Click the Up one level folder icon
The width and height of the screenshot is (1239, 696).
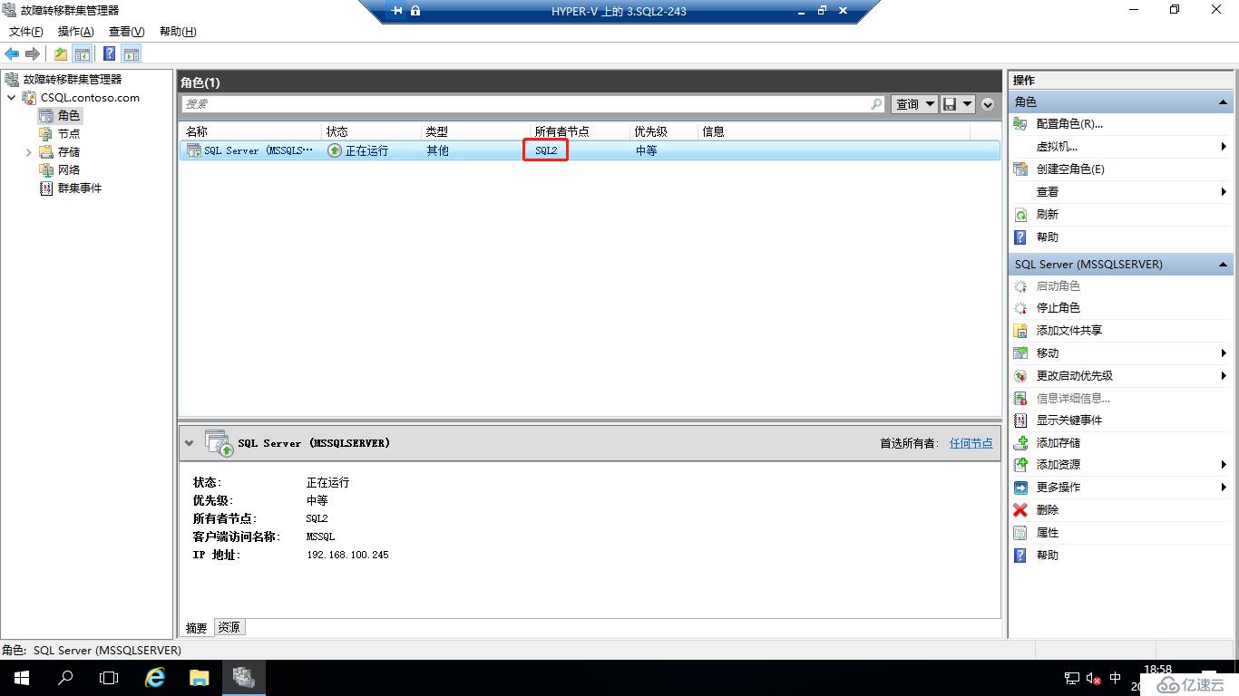click(x=61, y=54)
